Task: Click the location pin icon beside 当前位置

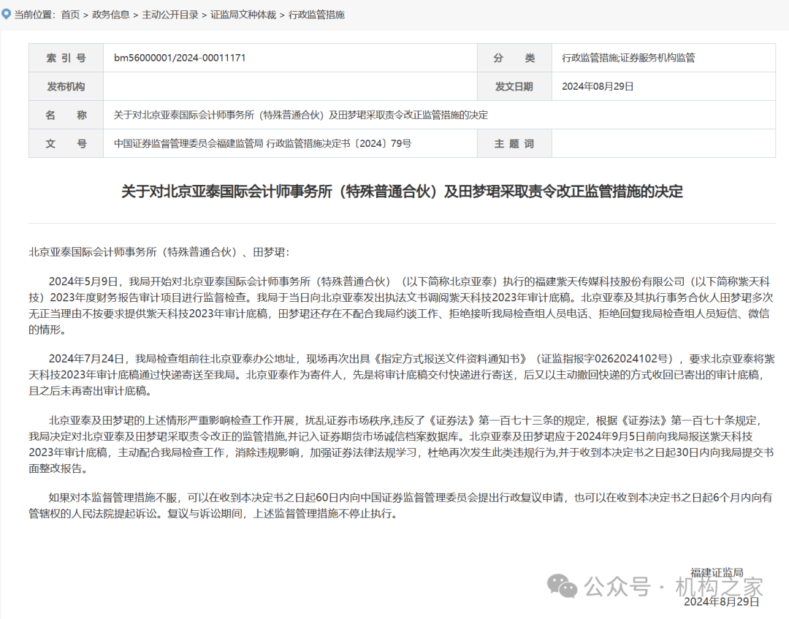Action: coord(6,14)
